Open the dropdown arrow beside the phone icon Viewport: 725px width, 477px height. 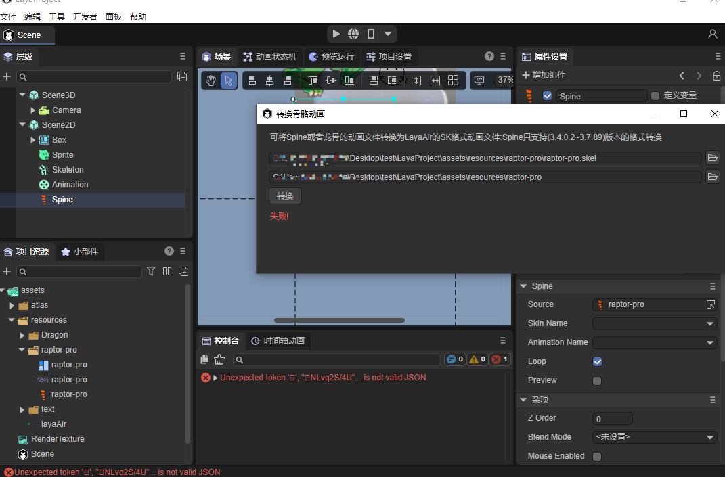(388, 34)
